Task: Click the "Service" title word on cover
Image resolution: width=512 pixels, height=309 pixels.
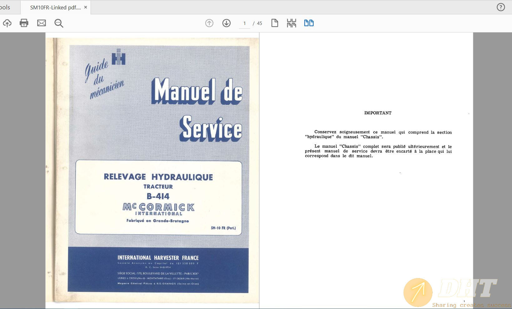Action: click(x=211, y=128)
